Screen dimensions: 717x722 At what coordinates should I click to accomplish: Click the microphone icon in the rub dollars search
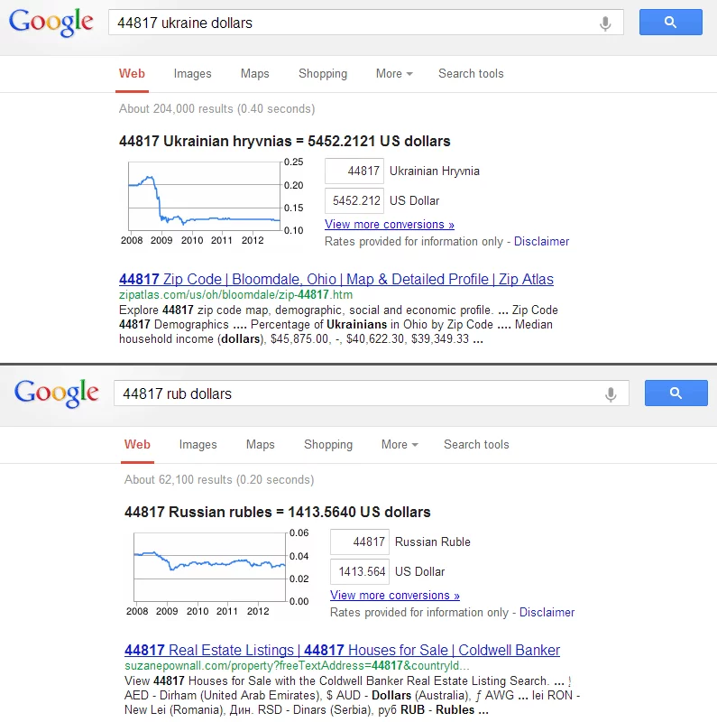tap(611, 394)
